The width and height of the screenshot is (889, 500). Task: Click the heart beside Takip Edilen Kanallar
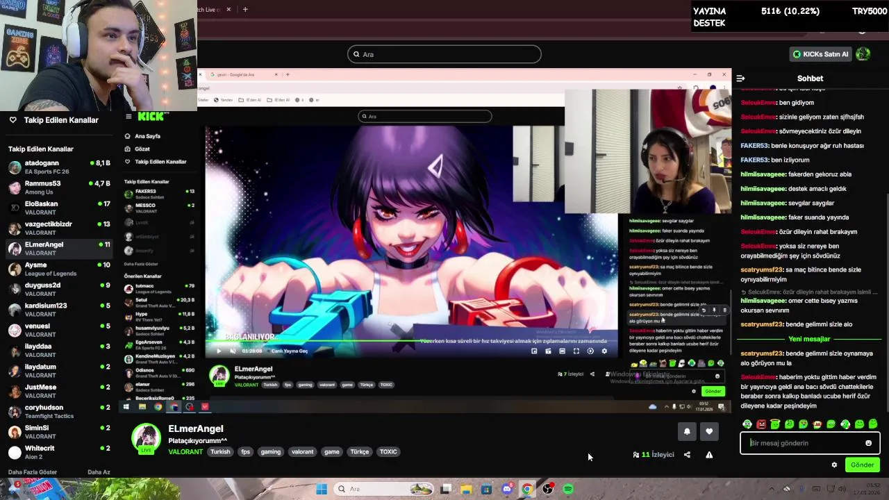(x=13, y=120)
